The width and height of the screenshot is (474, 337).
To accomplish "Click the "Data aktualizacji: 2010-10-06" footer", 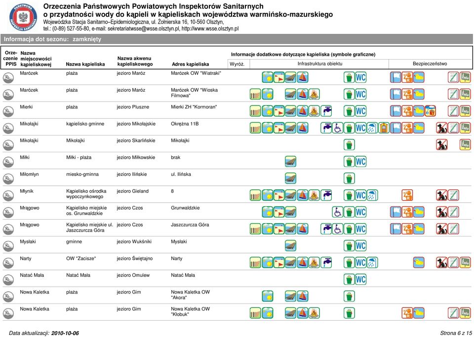I will pos(44,333).
